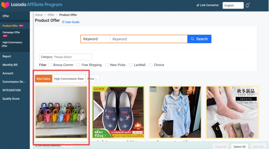Enable the New Picks checkbox
The width and height of the screenshot is (269, 149).
[107, 65]
